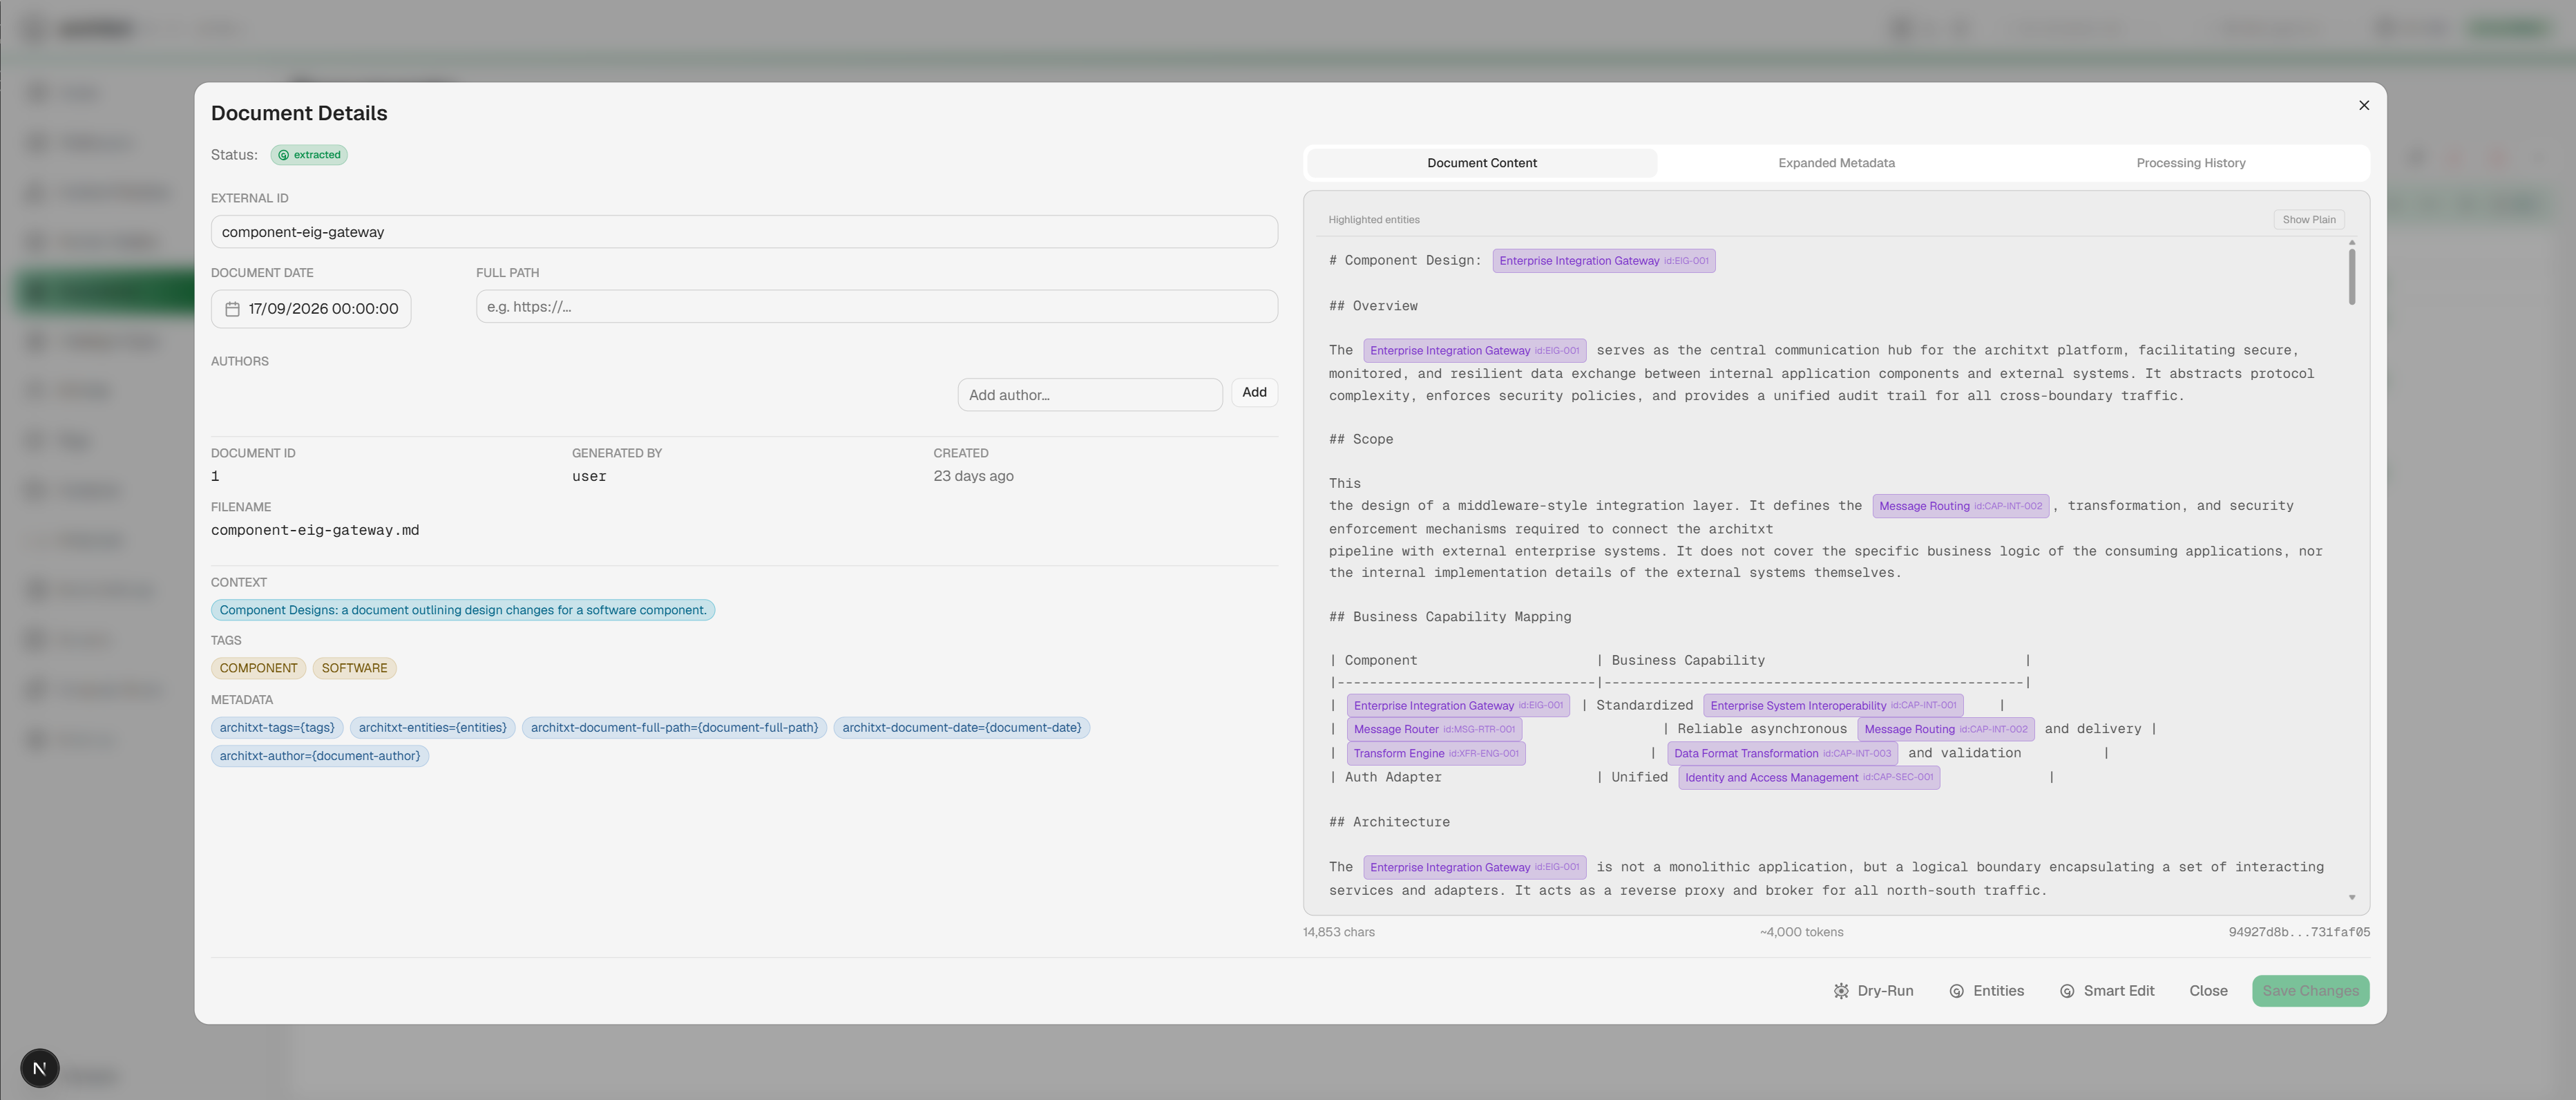Select the SOFTWARE tag
2576x1100 pixels.
pos(354,668)
